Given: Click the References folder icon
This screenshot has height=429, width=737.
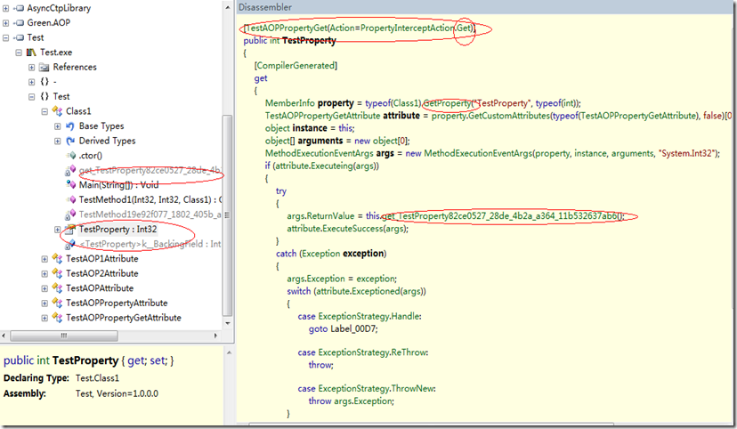Looking at the screenshot, I should tap(45, 67).
